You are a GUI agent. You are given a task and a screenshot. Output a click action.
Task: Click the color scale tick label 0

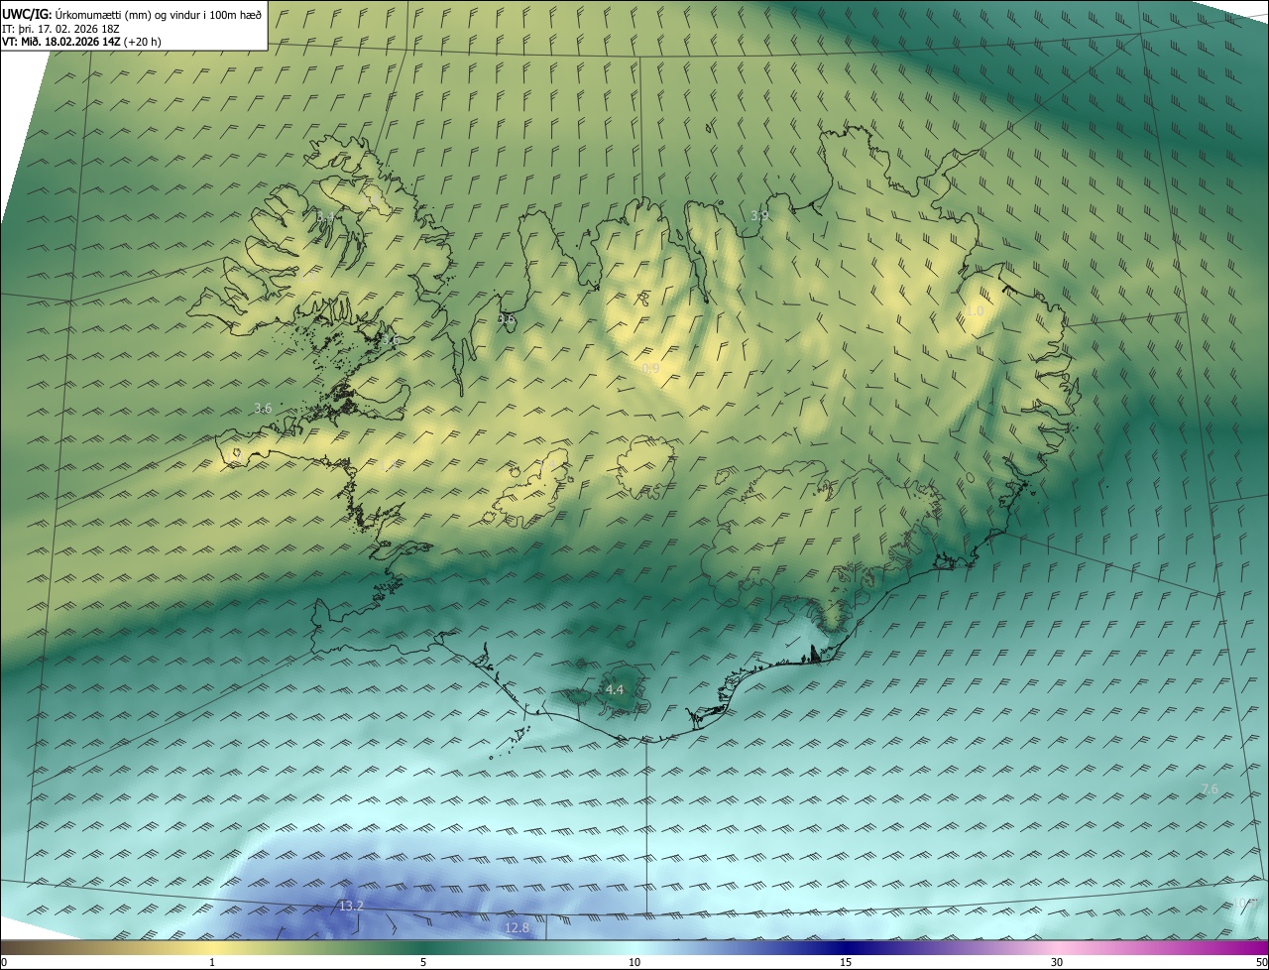coord(4,962)
